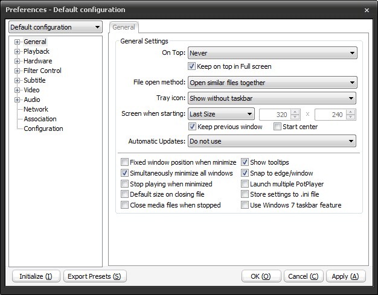
Task: Decrease width with the 320 spinner down arrow
Action: click(295, 117)
